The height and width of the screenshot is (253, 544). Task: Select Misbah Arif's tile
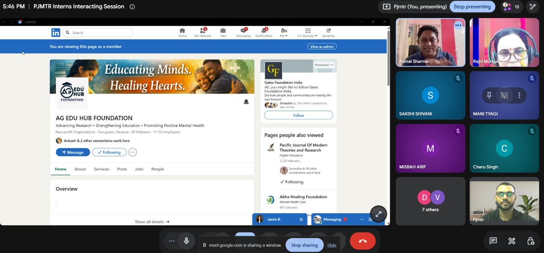(x=431, y=149)
